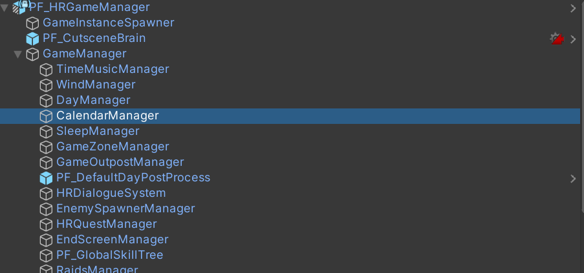584x273 pixels.
Task: Click the PF_DefaultDayPostProcess prefab cube icon
Action: 46,178
